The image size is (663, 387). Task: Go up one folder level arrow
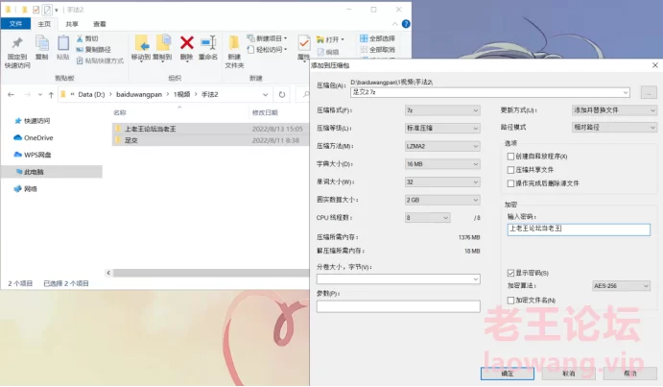pyautogui.click(x=51, y=94)
